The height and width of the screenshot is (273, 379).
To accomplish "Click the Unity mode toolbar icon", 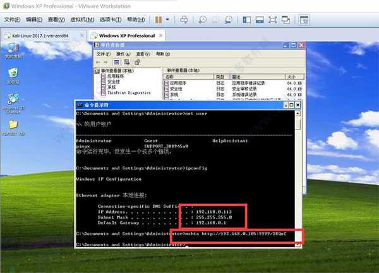I will coord(286,20).
